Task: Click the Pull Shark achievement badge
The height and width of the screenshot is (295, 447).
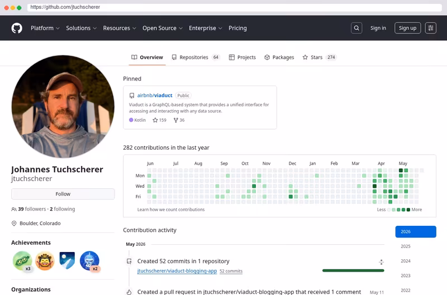Action: (89, 260)
